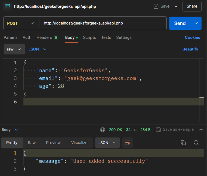Click the age value 28
The width and height of the screenshot is (207, 176).
[x=61, y=86]
